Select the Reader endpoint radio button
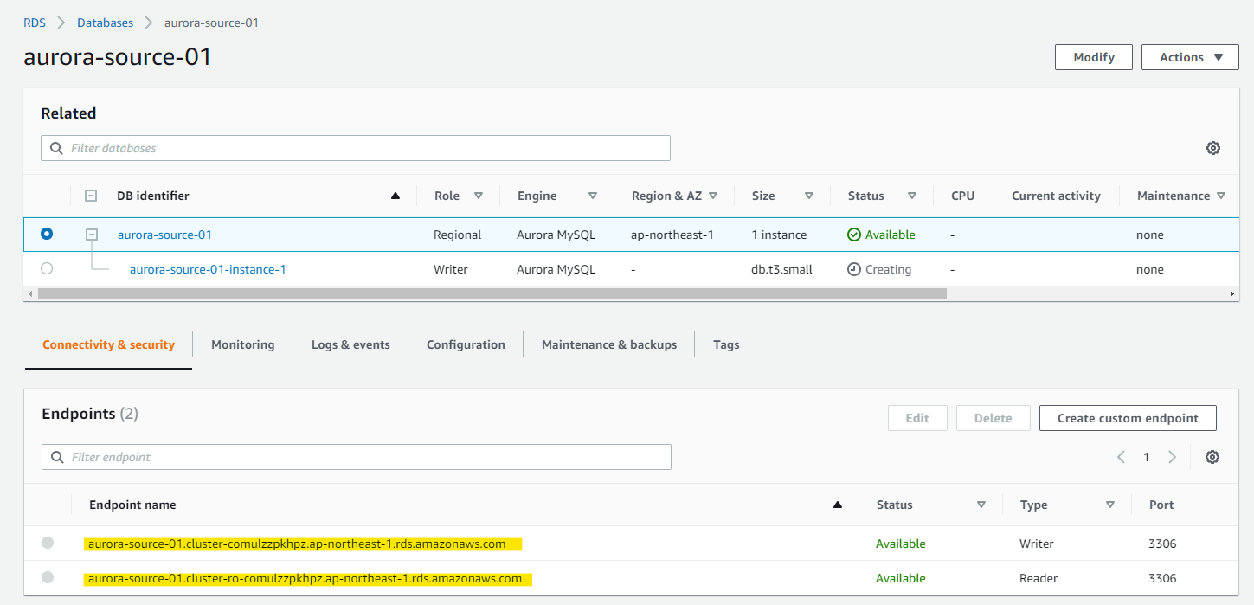The image size is (1254, 605). coord(48,577)
